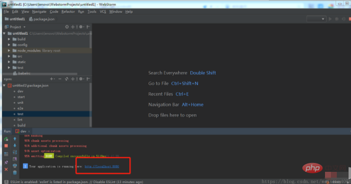Viewport: 351px width, 184px height.
Task: Click the Project tree horizontal scrollbar
Action: click(40, 74)
